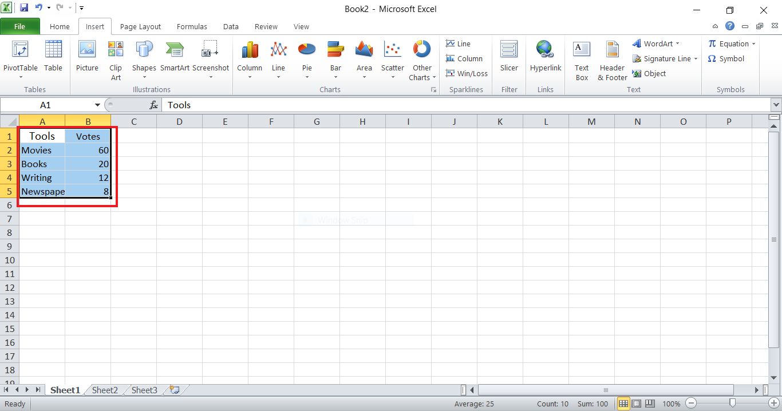The image size is (782, 411).
Task: Select the cell with value 60
Action: point(88,150)
